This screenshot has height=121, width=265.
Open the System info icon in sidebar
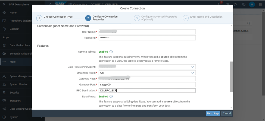pyautogui.click(x=4, y=117)
